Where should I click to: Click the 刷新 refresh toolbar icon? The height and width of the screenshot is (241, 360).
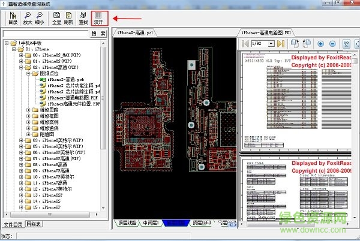click(70, 17)
